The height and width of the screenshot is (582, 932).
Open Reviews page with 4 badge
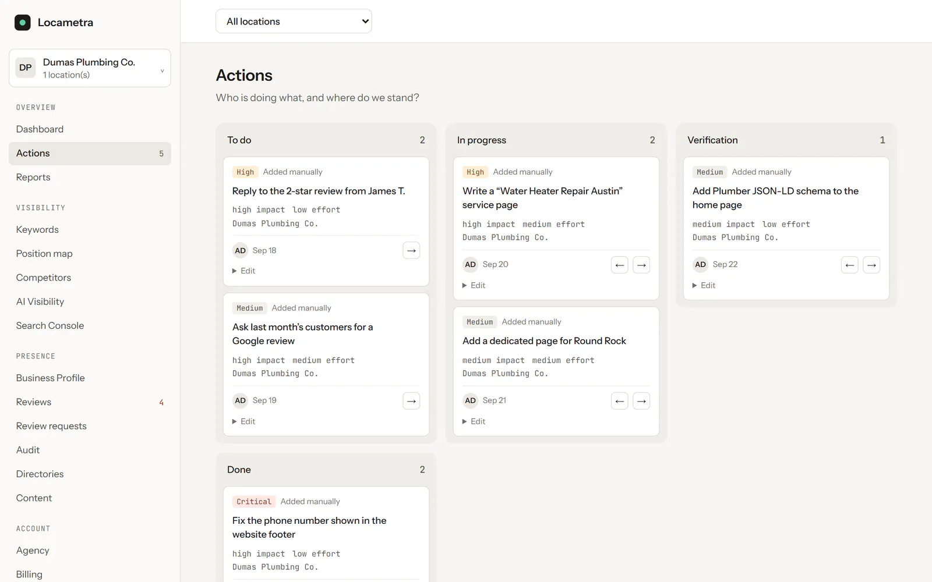coord(90,402)
